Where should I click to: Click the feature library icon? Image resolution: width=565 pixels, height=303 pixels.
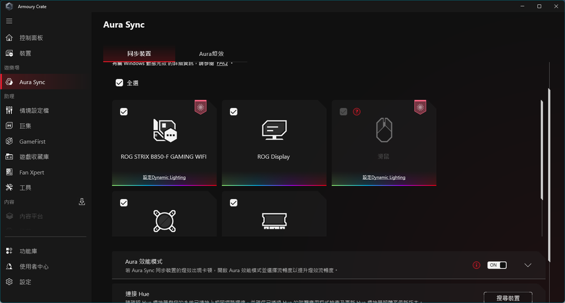[x=10, y=251]
